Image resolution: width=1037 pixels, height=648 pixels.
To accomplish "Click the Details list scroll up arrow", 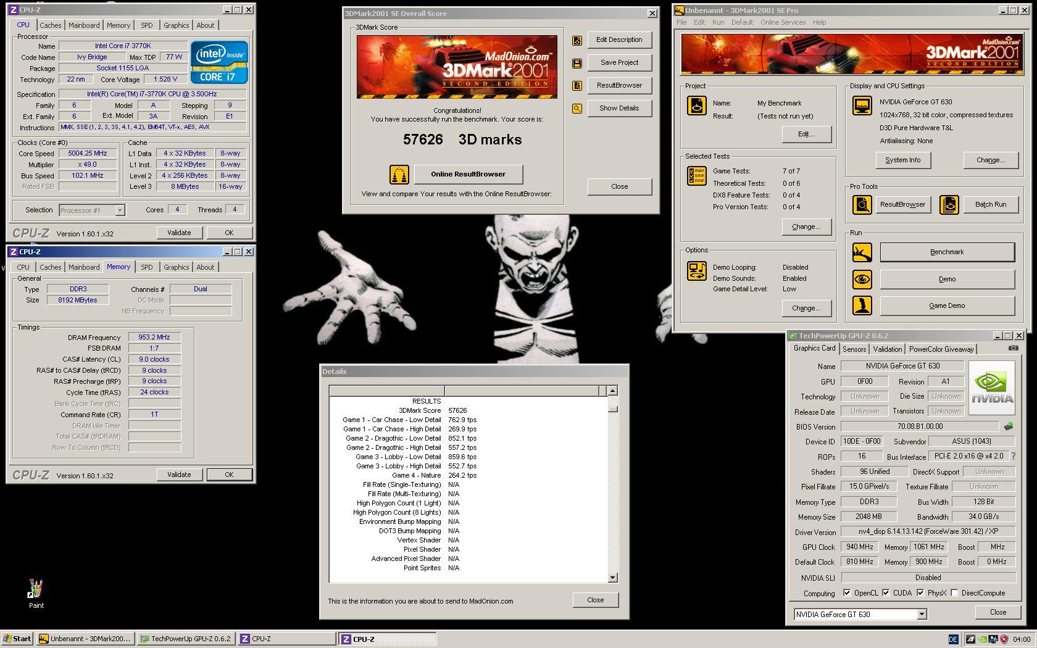I will tap(612, 391).
